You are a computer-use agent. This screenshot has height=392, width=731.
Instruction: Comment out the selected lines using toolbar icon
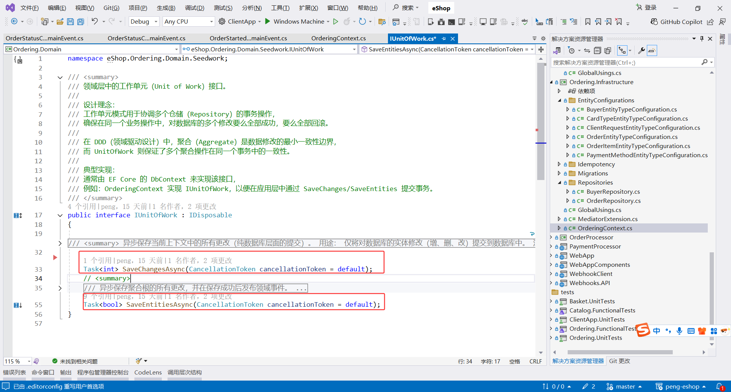click(x=563, y=22)
